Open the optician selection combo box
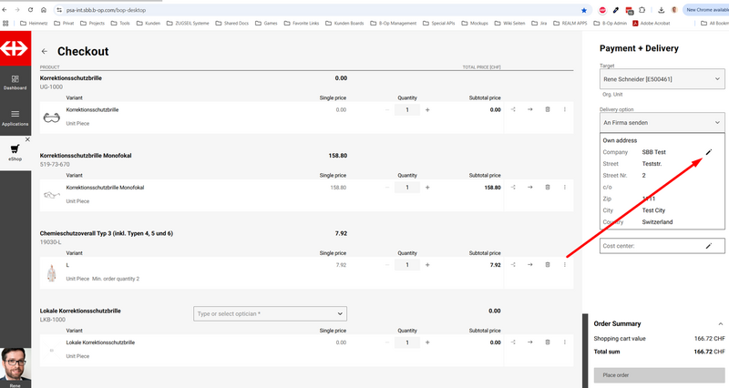729x388 pixels. coord(270,313)
